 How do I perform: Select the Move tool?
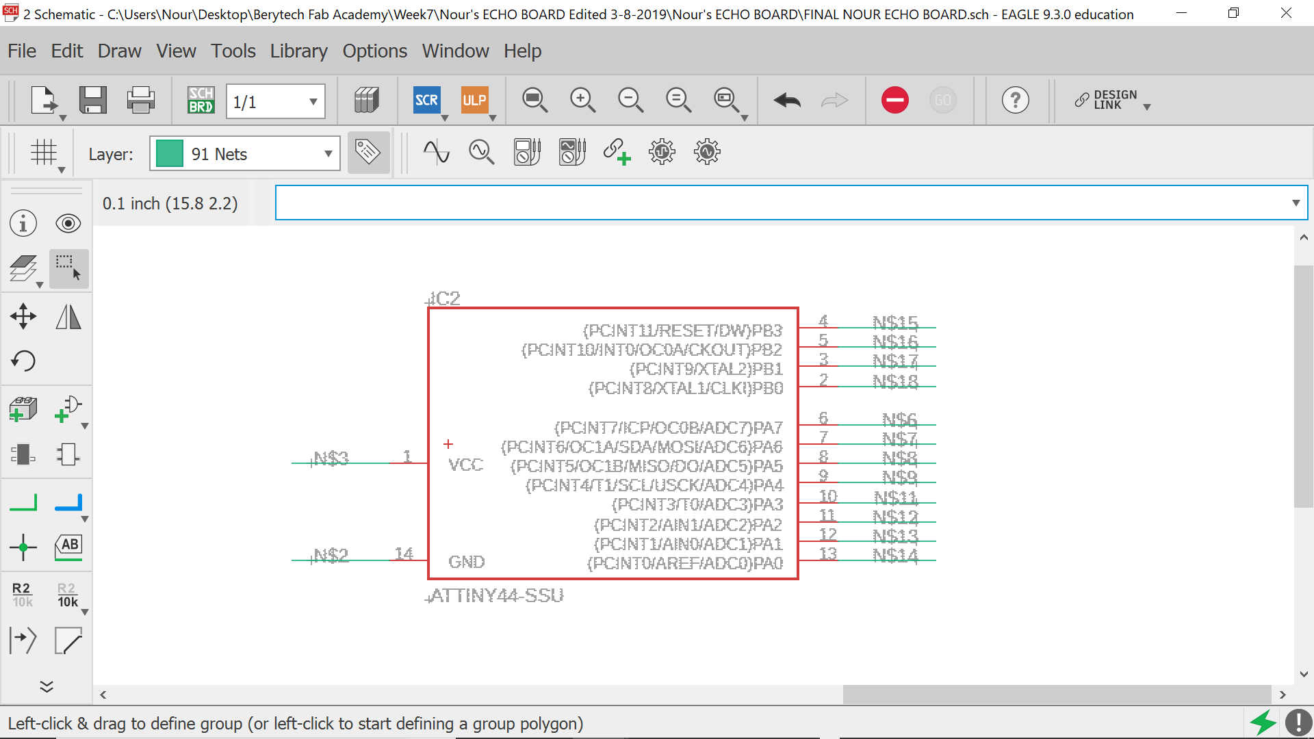(x=23, y=316)
